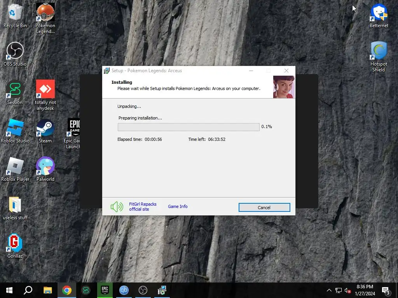Show hidden system tray icons
This screenshot has width=398, height=298.
tap(329, 290)
